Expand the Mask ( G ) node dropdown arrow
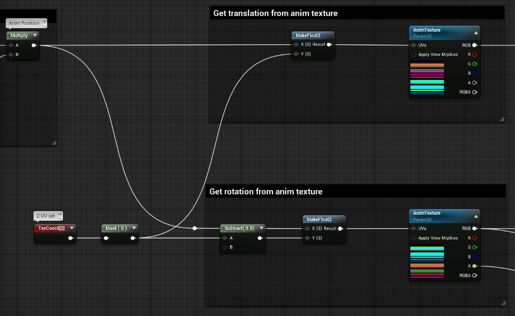 (134, 228)
